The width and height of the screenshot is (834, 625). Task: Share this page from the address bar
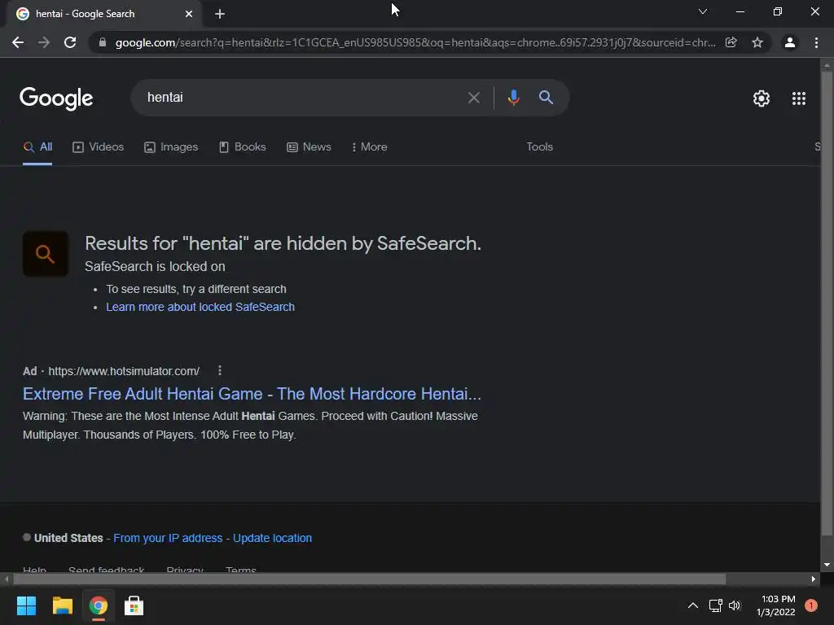coord(731,42)
